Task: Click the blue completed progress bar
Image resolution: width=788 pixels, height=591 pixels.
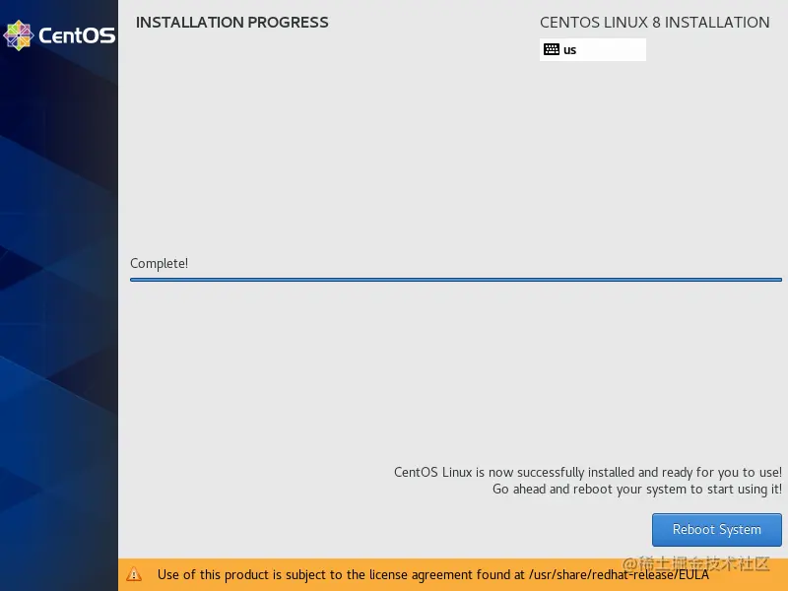Action: click(x=455, y=279)
